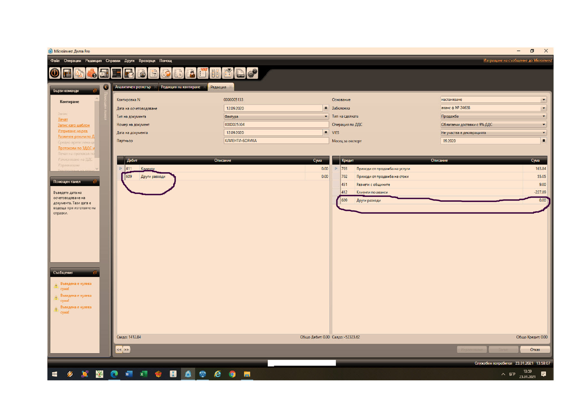This screenshot has height=400, width=566.
Task: Click the calculator with pencil edit icon
Action: (x=129, y=73)
